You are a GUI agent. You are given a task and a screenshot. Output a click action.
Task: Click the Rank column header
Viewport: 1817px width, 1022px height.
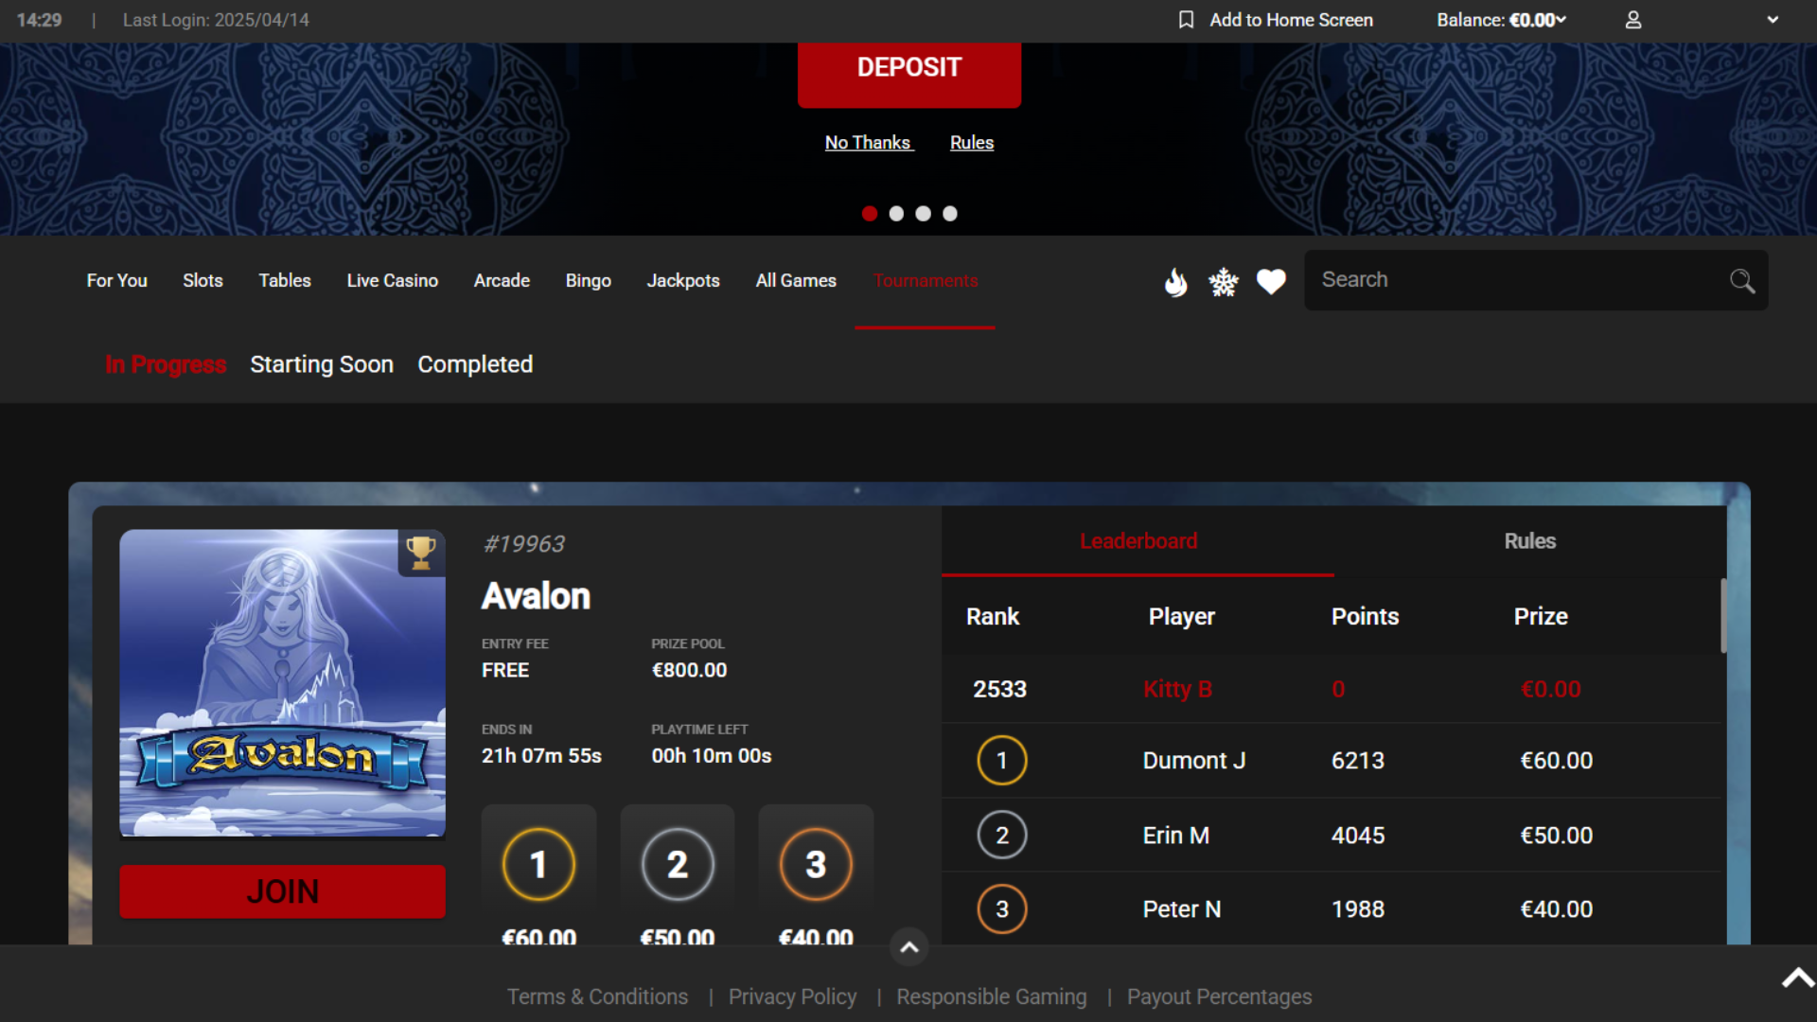click(993, 616)
